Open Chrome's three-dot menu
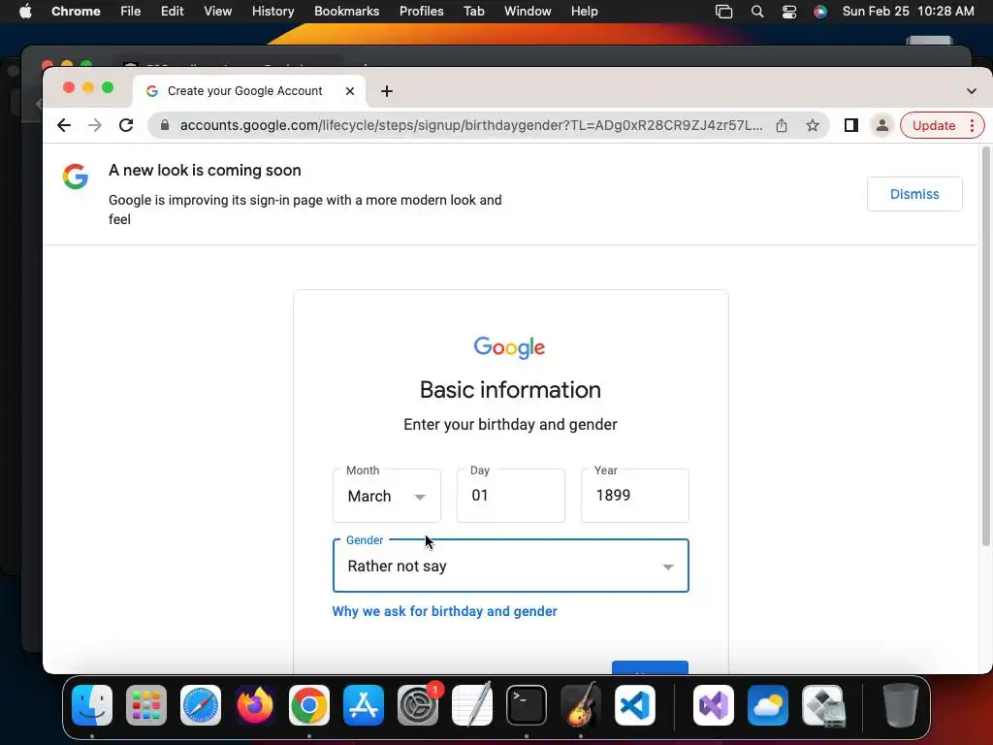This screenshot has height=745, width=993. tap(972, 125)
